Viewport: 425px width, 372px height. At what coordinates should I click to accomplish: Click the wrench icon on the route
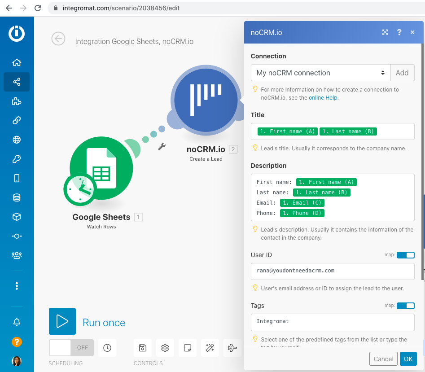click(x=161, y=146)
